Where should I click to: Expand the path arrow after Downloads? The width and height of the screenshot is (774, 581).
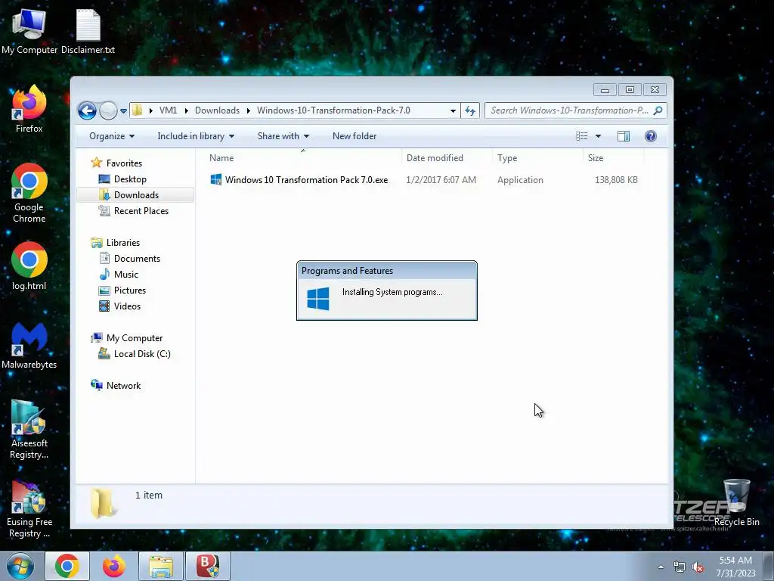pyautogui.click(x=248, y=110)
